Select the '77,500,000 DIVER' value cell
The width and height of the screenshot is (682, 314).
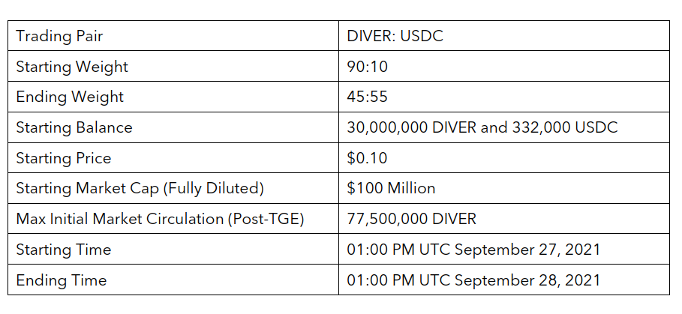(411, 219)
